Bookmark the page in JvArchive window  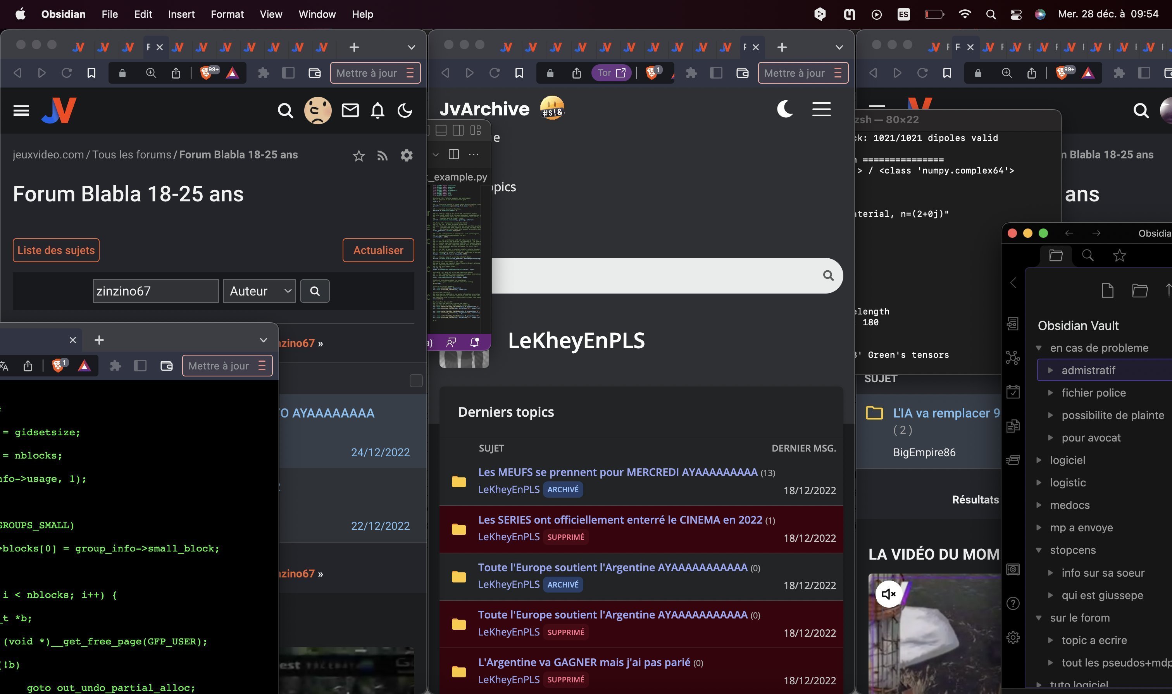tap(519, 73)
